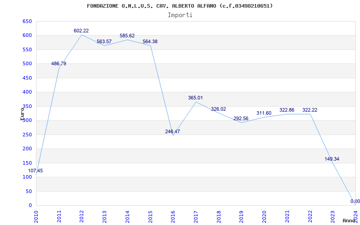Select the 326.02 data label
This screenshot has width=360, height=225.
click(x=218, y=109)
